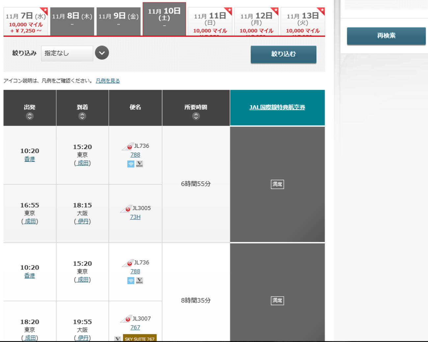Click 成田 arrival link in second JL736 row
The image size is (428, 342).
tap(82, 280)
